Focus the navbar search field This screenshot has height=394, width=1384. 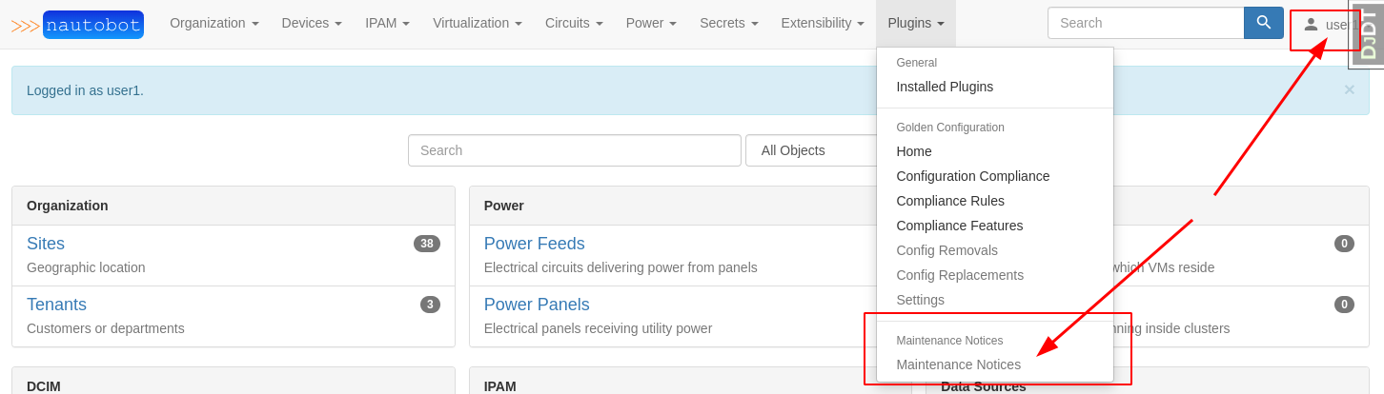point(1145,23)
